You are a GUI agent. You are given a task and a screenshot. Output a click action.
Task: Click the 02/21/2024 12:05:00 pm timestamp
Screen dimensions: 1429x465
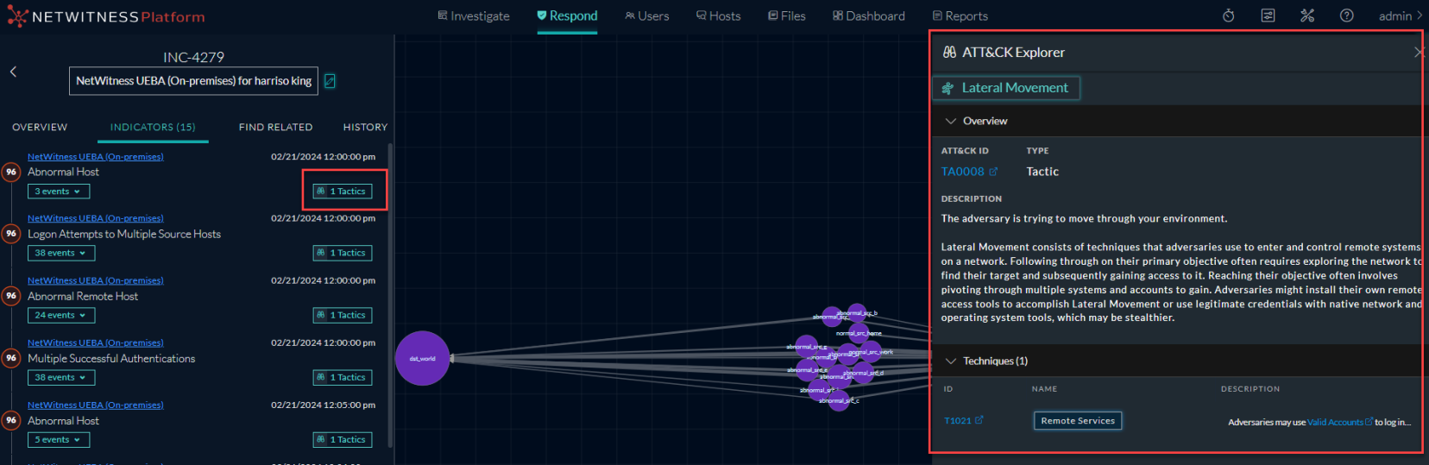323,405
